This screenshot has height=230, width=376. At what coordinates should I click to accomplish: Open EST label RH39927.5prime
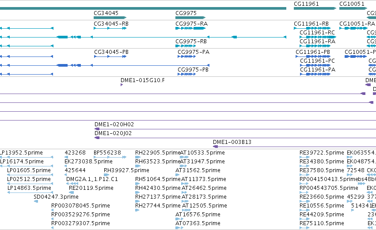(x=126, y=170)
